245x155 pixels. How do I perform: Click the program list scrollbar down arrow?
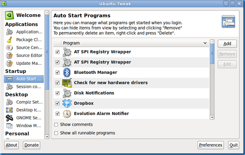212,117
